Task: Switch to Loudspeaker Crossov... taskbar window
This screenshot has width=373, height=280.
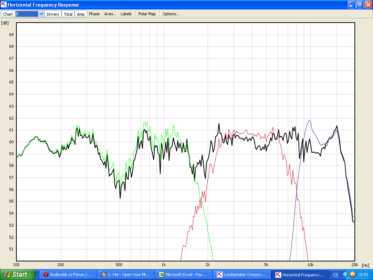Action: click(x=242, y=275)
